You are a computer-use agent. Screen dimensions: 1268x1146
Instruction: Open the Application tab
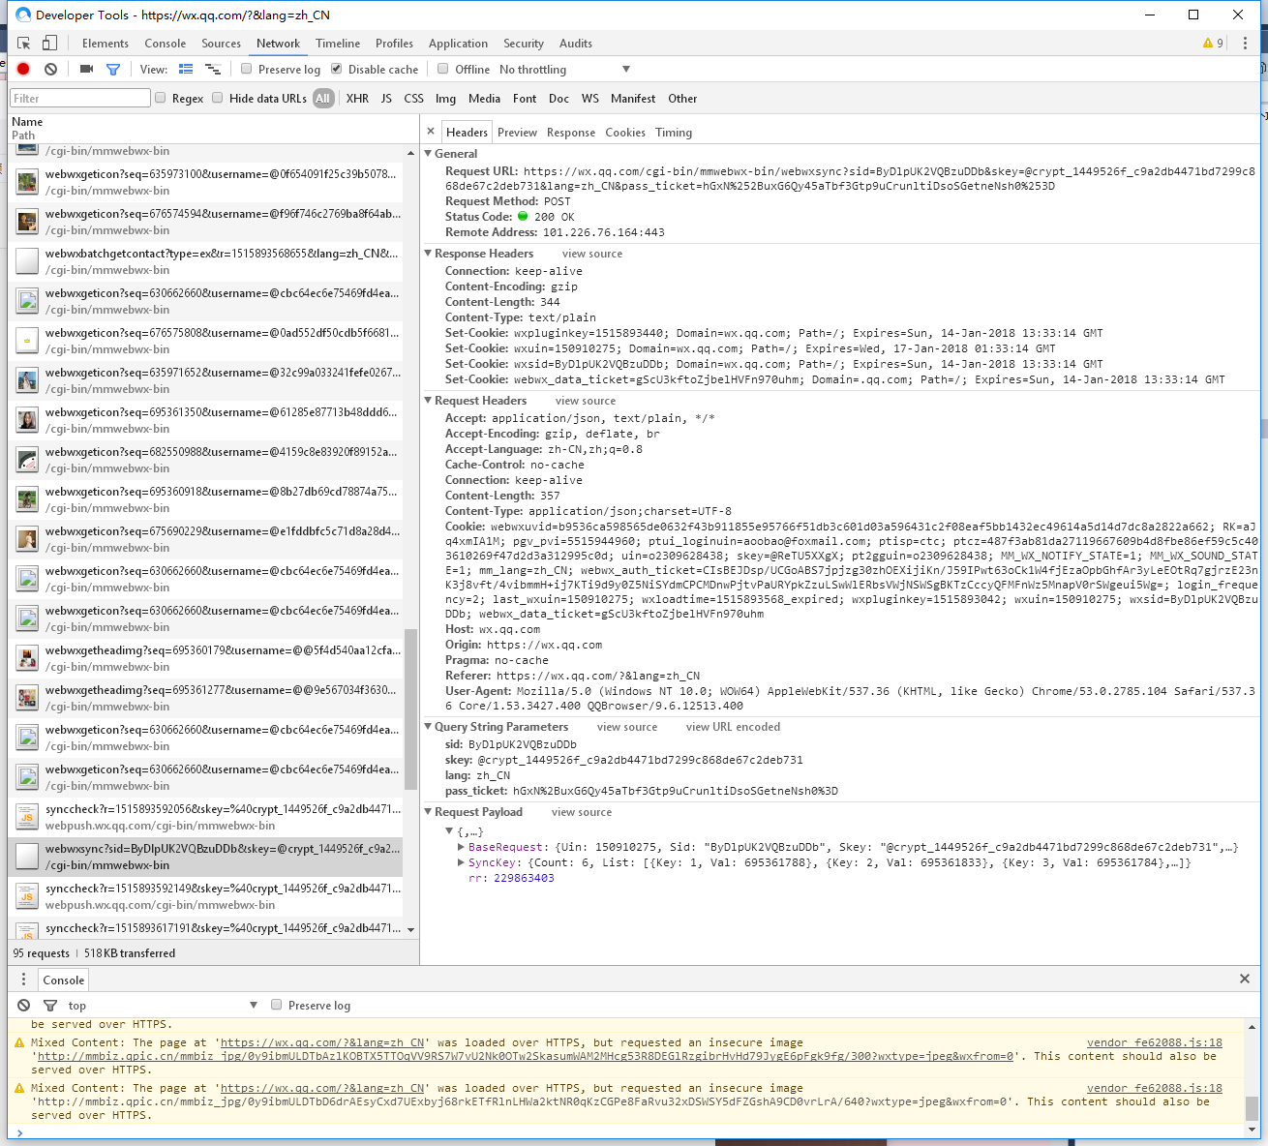point(459,44)
